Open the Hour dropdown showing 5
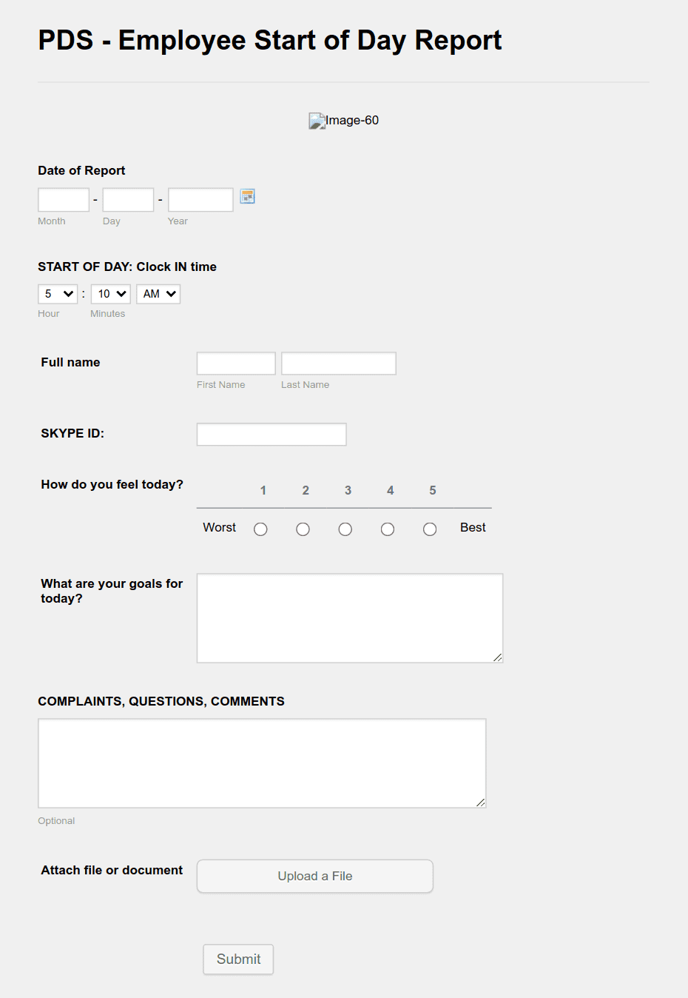This screenshot has width=688, height=998. (x=57, y=293)
